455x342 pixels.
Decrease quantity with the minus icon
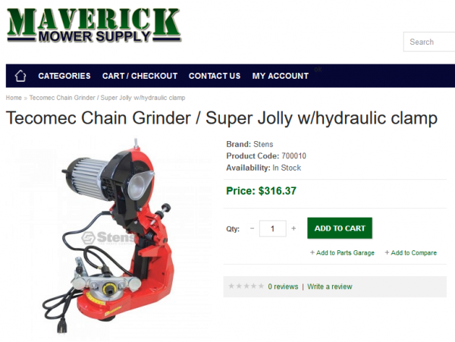252,228
